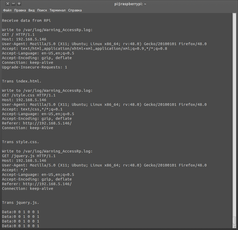Click the 'Trans jquery.js.' output line
The height and width of the screenshot is (230, 238).
click(21, 203)
